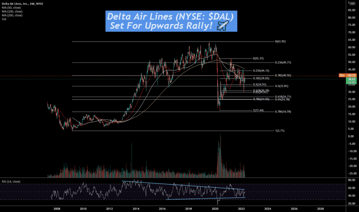Click the Vol indicator legend
359x212 pixels.
tap(4, 19)
